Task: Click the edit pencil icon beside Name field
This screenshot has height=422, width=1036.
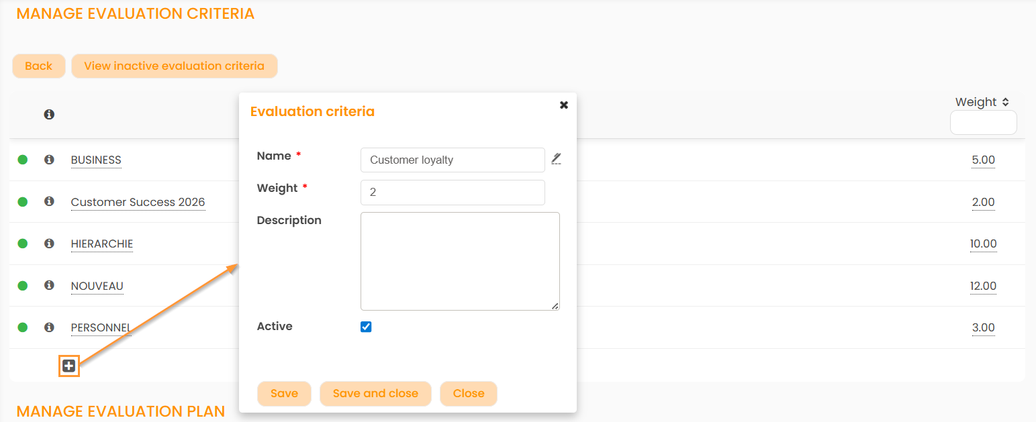Action: coord(556,159)
